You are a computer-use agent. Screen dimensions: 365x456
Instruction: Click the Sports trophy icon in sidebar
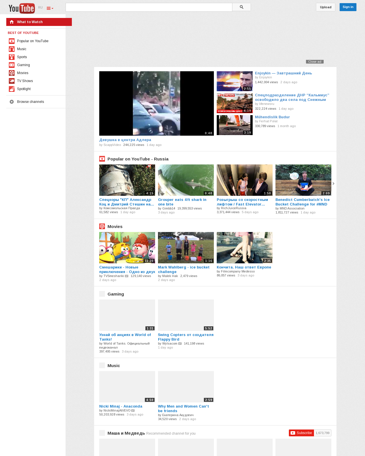[x=12, y=57]
